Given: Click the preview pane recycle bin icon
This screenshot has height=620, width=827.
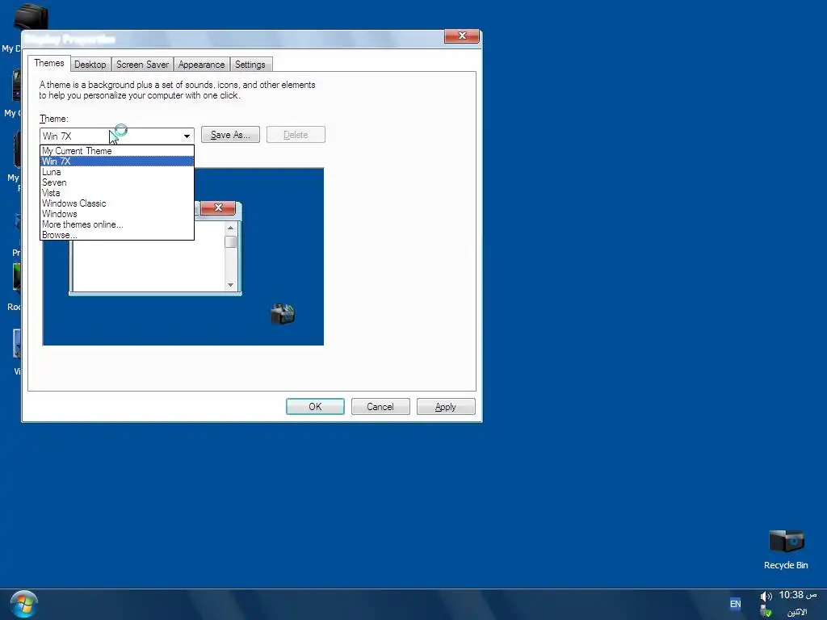Looking at the screenshot, I should tap(283, 314).
